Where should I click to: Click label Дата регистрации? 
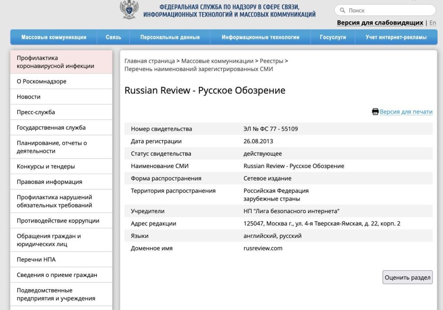[156, 141]
